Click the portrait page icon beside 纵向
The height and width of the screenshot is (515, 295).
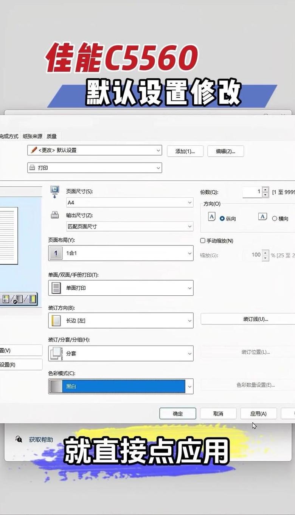pos(212,217)
